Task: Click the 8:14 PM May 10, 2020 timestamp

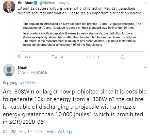Action: (x=22, y=132)
